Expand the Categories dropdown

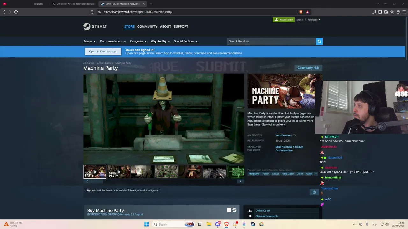[138, 41]
